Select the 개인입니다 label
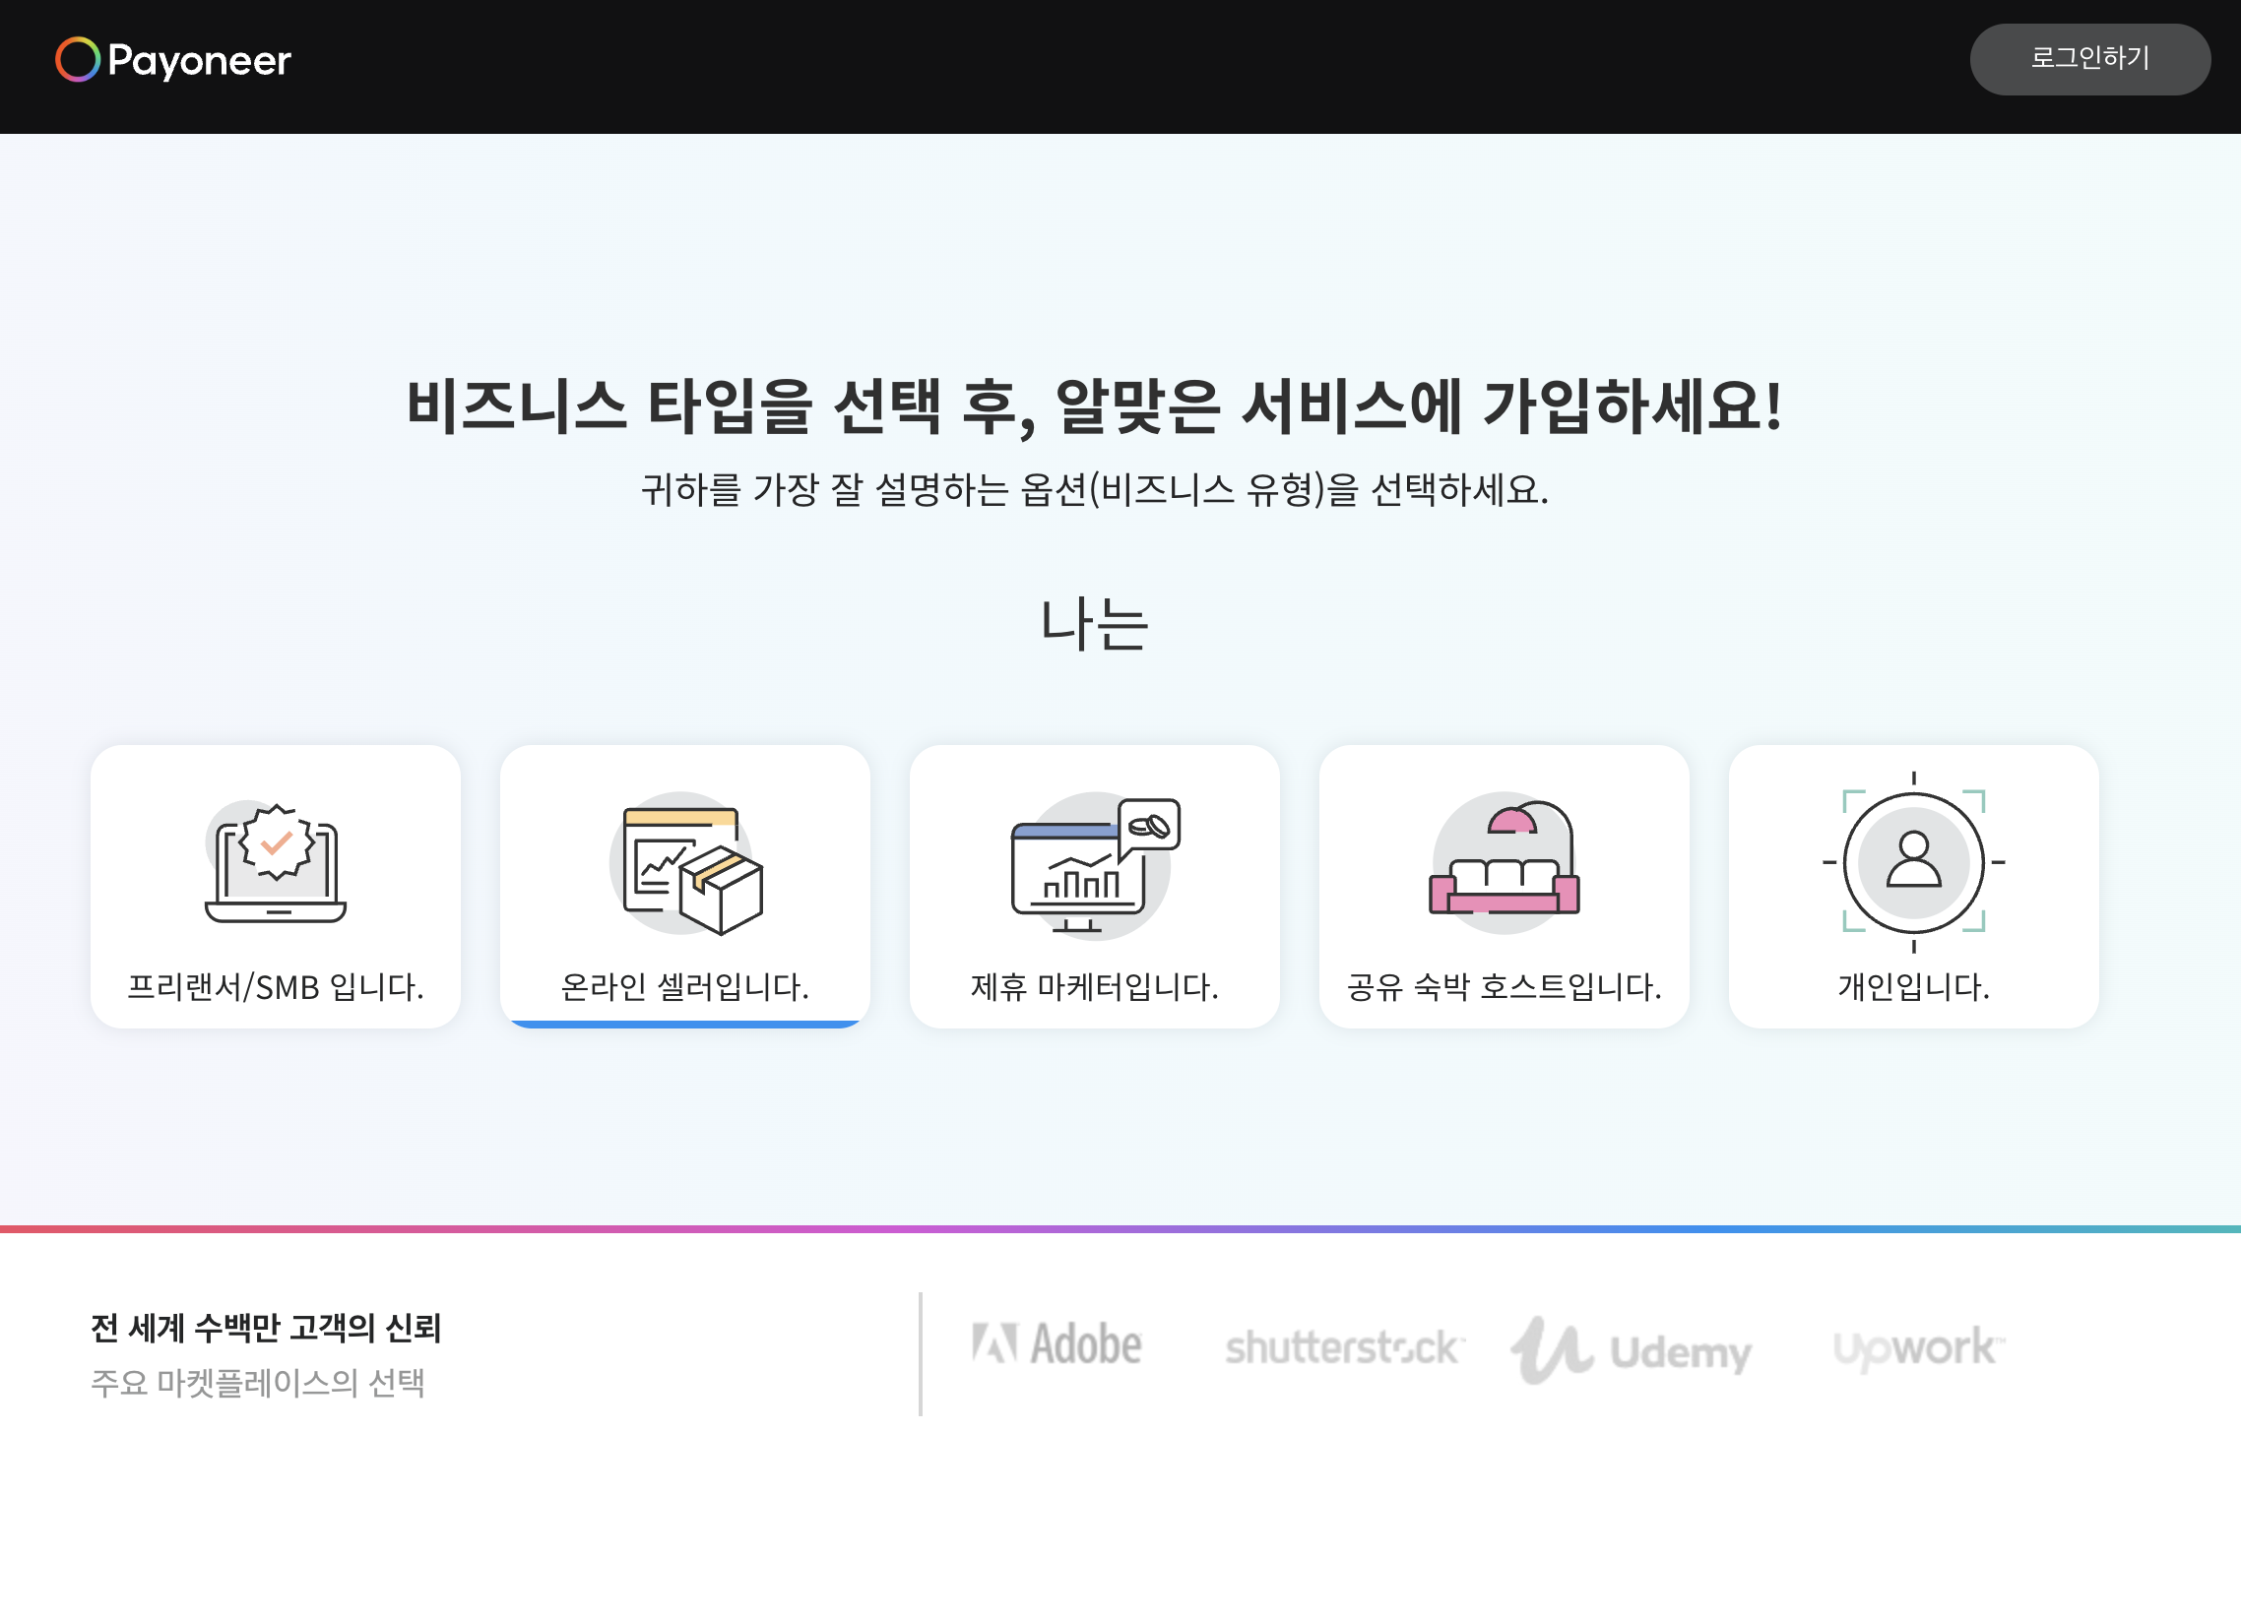 (1913, 986)
